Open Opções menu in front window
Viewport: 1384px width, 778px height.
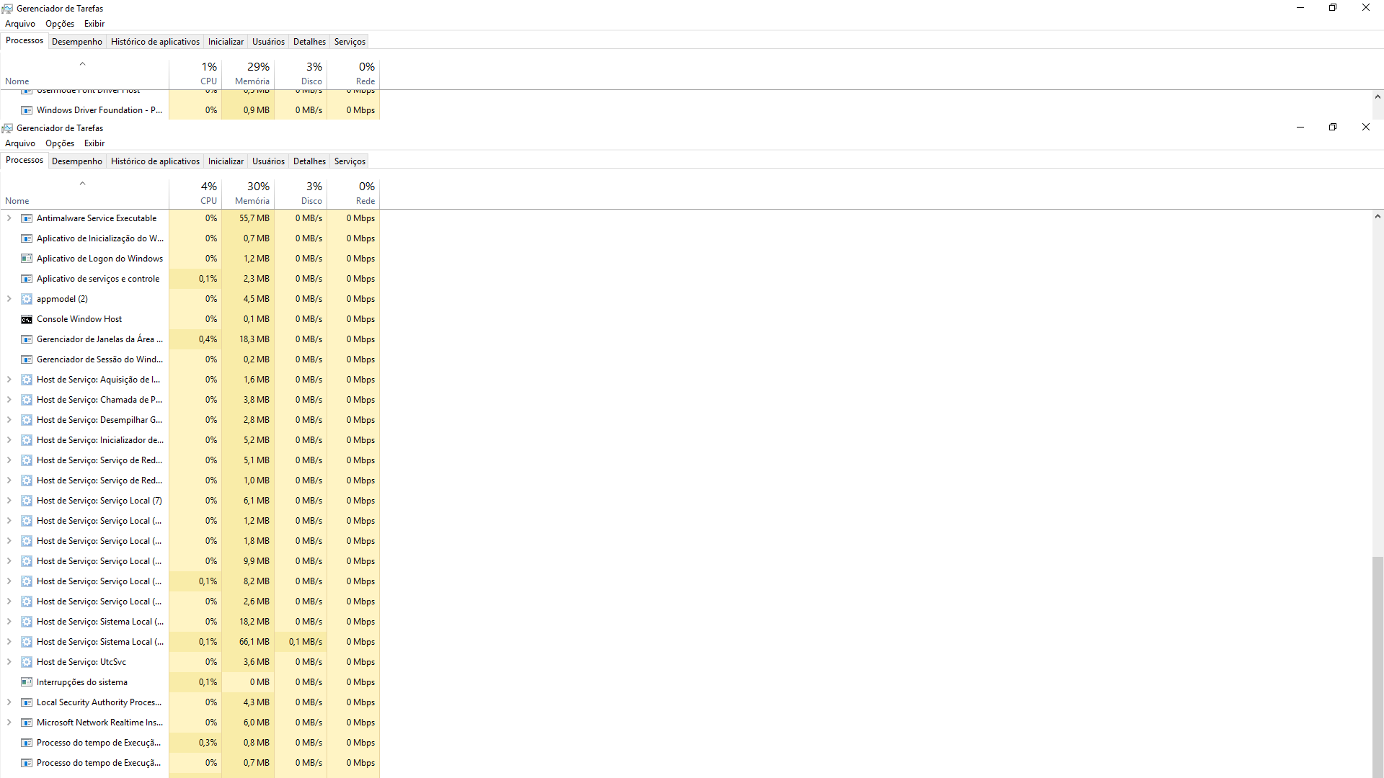tap(60, 143)
